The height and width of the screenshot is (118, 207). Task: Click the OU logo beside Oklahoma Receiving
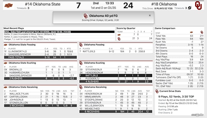click(81, 87)
